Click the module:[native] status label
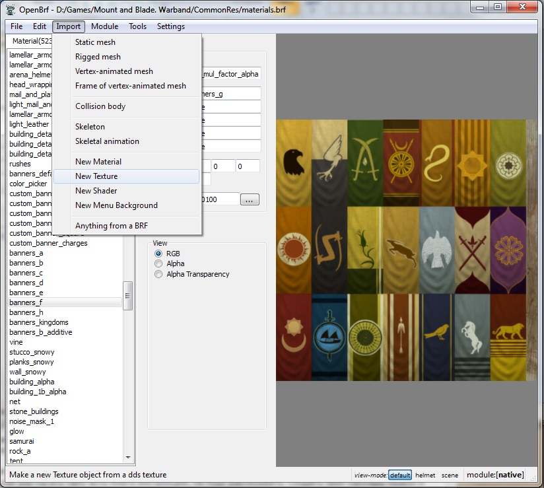Screen dimensions: 544x488 pos(495,475)
